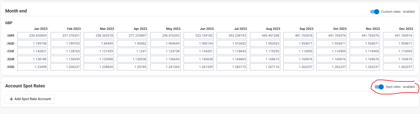420x114 pixels.
Task: Click the USD Dec 2023 rate field
Action: pyautogui.click(x=398, y=67)
